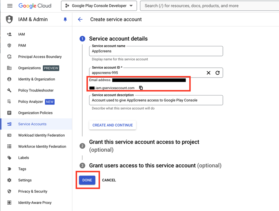Image resolution: width=279 pixels, height=211 pixels.
Task: Focus the Service account name field
Action: (x=156, y=51)
